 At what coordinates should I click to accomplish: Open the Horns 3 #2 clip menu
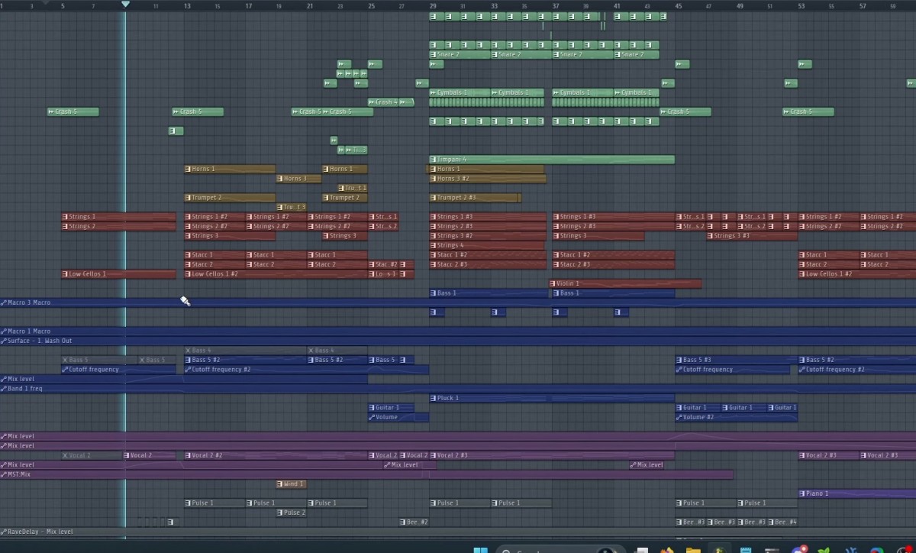pos(434,179)
